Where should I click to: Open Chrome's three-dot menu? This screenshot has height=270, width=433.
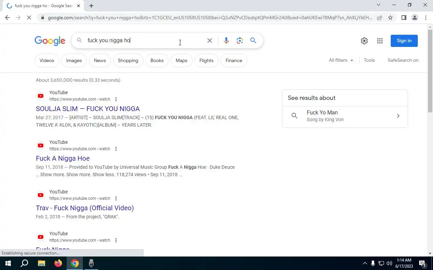point(426,18)
